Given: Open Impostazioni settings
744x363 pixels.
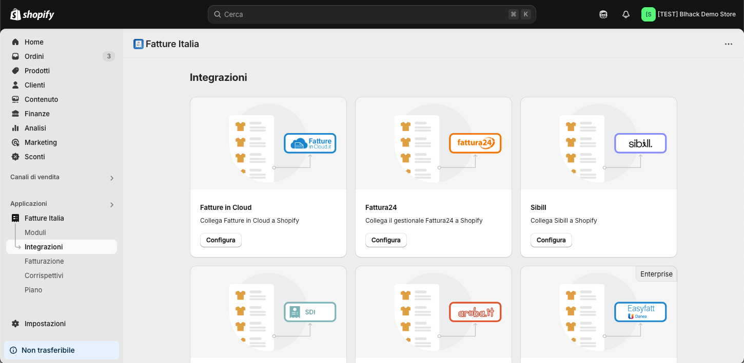Looking at the screenshot, I should tap(62, 324).
